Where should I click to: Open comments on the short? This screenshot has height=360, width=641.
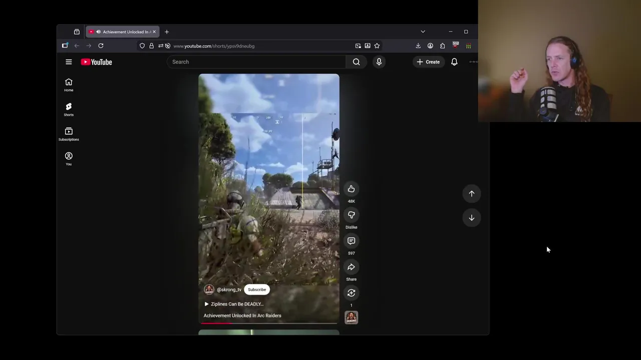[x=351, y=241]
